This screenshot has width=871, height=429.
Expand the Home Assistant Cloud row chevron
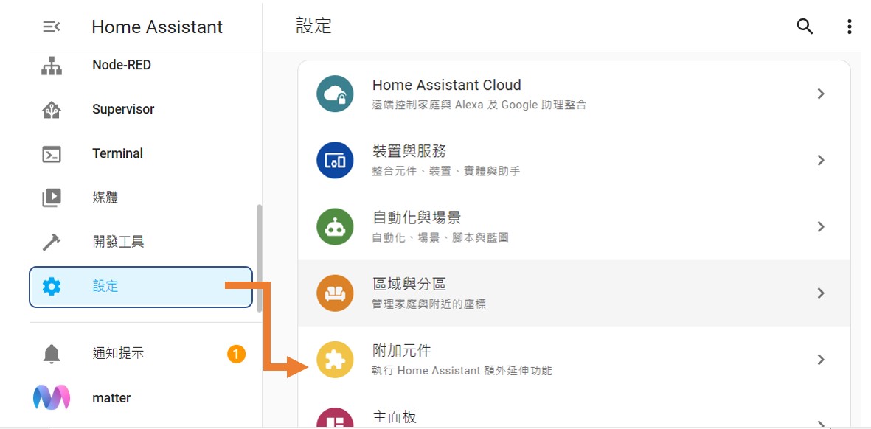click(821, 94)
